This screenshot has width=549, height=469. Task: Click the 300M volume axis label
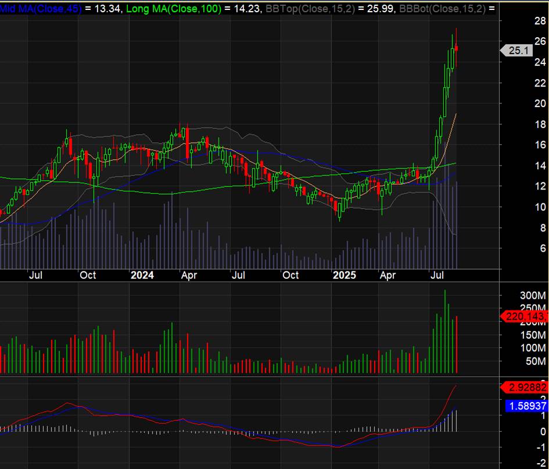[x=533, y=296]
